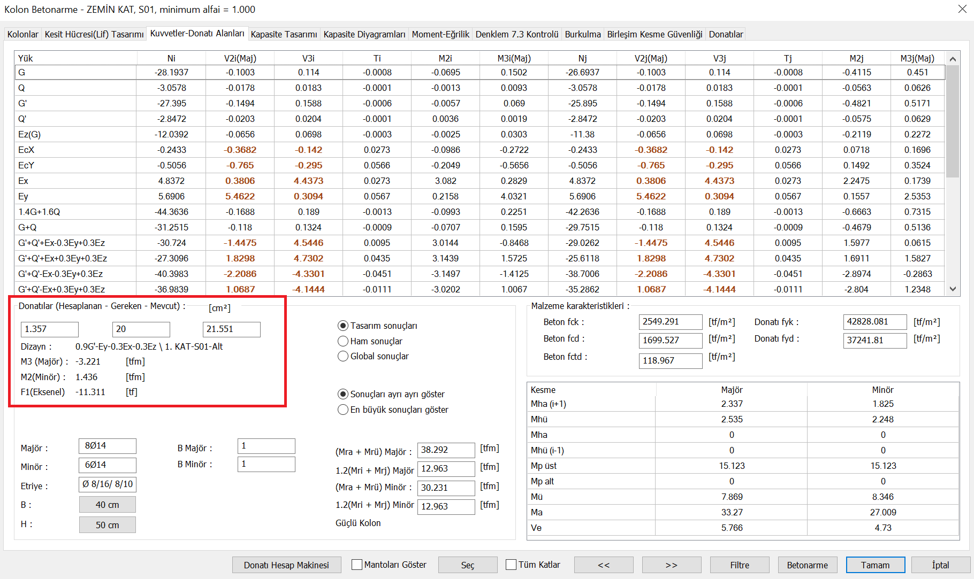The image size is (974, 579).
Task: Check the Tüm Katlar checkbox
Action: tap(511, 565)
